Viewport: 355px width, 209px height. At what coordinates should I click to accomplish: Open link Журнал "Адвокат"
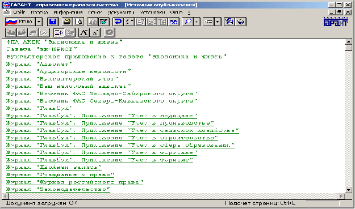pyautogui.click(x=39, y=64)
